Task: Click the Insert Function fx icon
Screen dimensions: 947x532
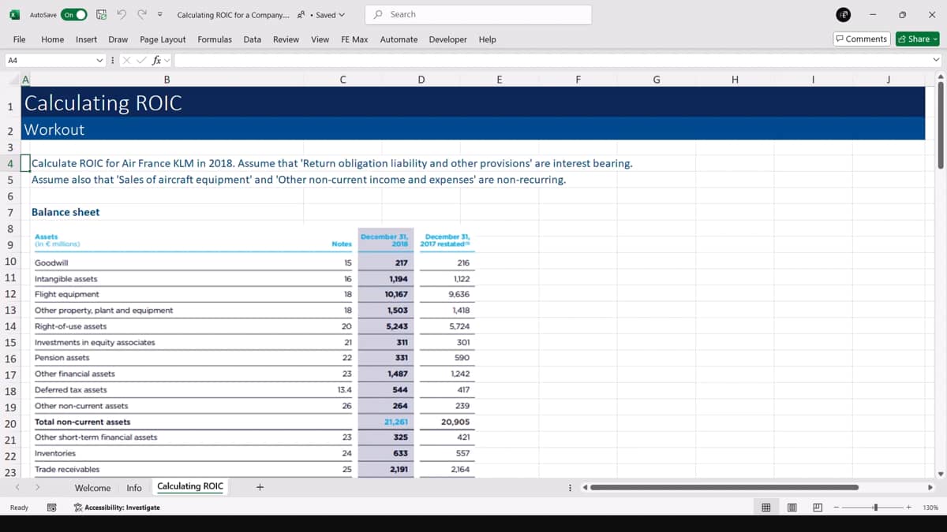Action: pyautogui.click(x=157, y=60)
